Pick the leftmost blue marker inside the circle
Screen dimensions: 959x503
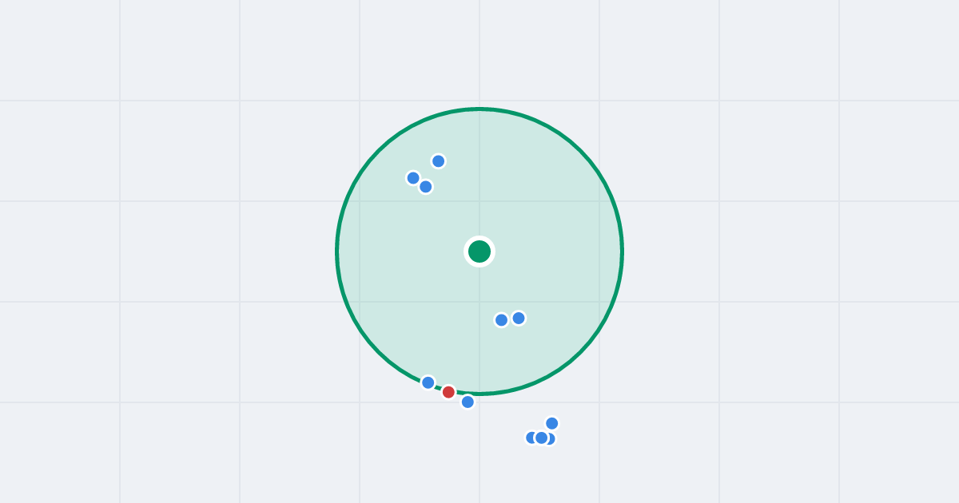413,178
